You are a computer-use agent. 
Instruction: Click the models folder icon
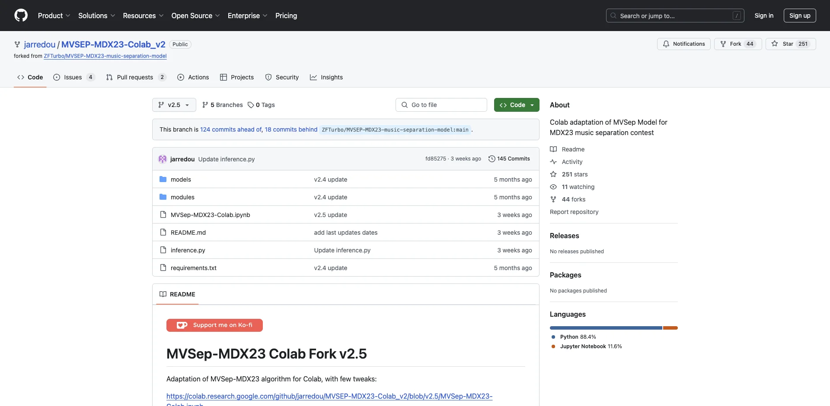[x=163, y=179]
